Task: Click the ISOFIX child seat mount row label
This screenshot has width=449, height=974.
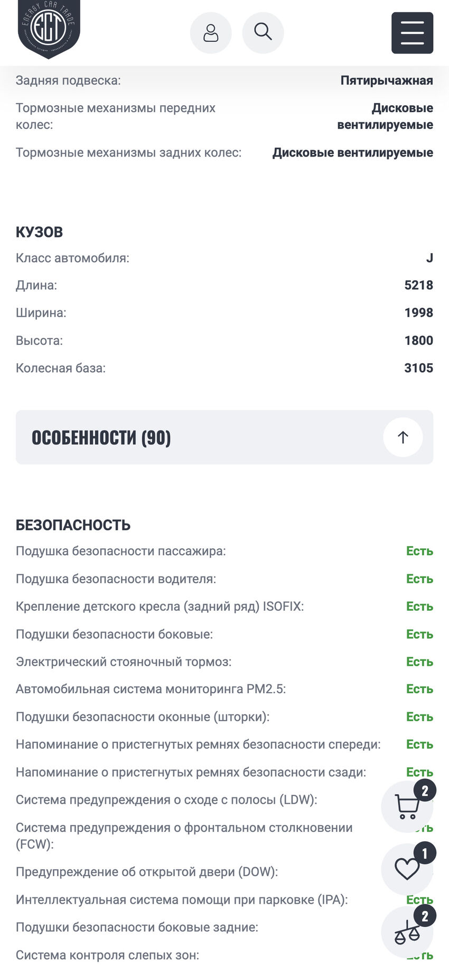Action: coord(160,607)
